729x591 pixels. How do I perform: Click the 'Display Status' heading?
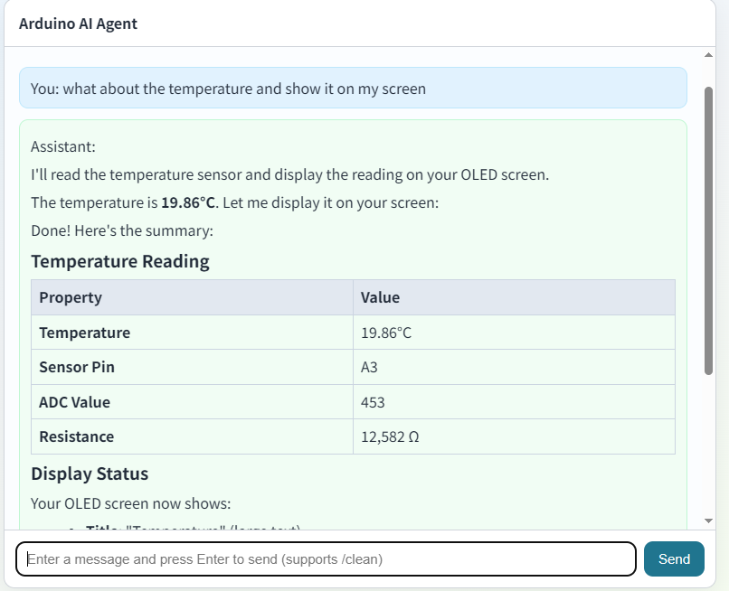pos(90,474)
